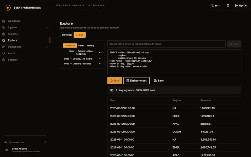Click revenue value 1,221,312.44
This screenshot has width=251, height=157.
(207, 116)
